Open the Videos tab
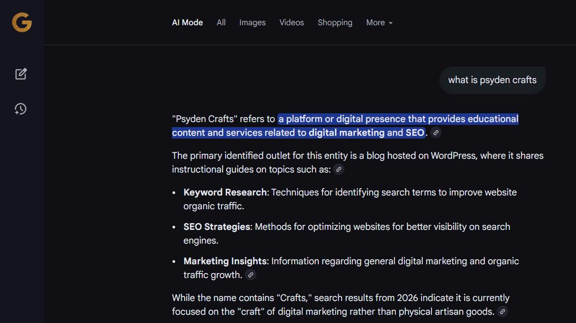Viewport: 576px width, 323px height. point(292,23)
